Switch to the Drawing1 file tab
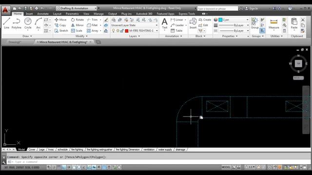The image size is (312, 175). [15, 42]
